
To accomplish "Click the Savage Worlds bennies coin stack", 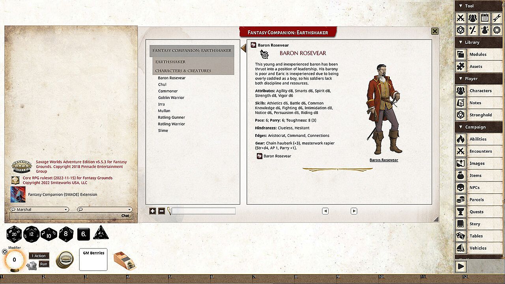I will [x=65, y=259].
